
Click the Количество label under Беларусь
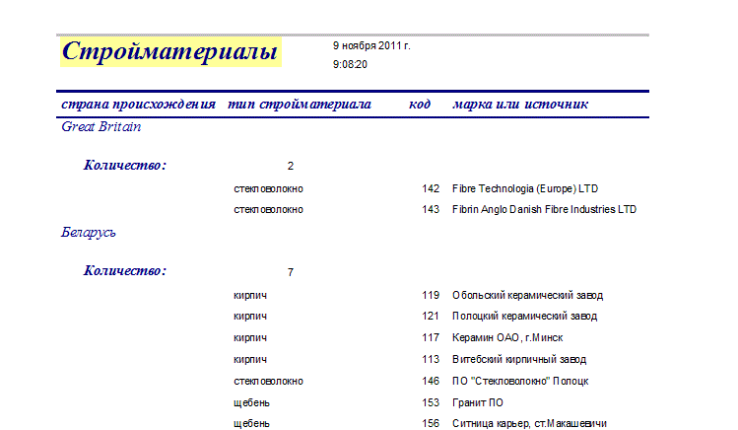pyautogui.click(x=124, y=270)
